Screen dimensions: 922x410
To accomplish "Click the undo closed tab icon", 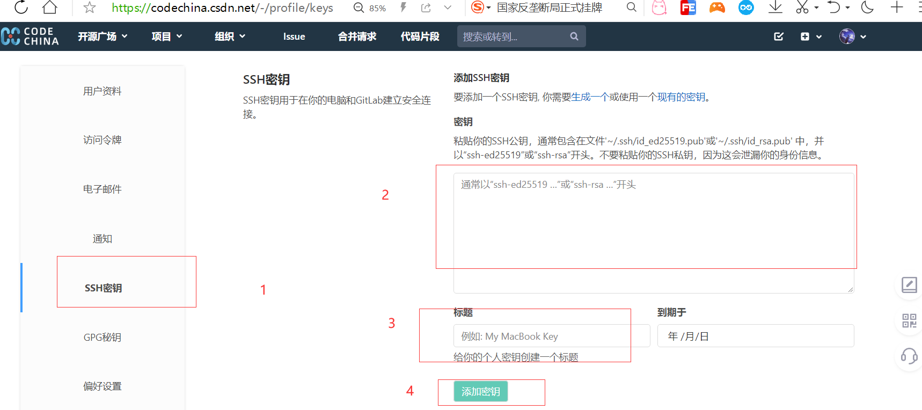I will click(834, 8).
